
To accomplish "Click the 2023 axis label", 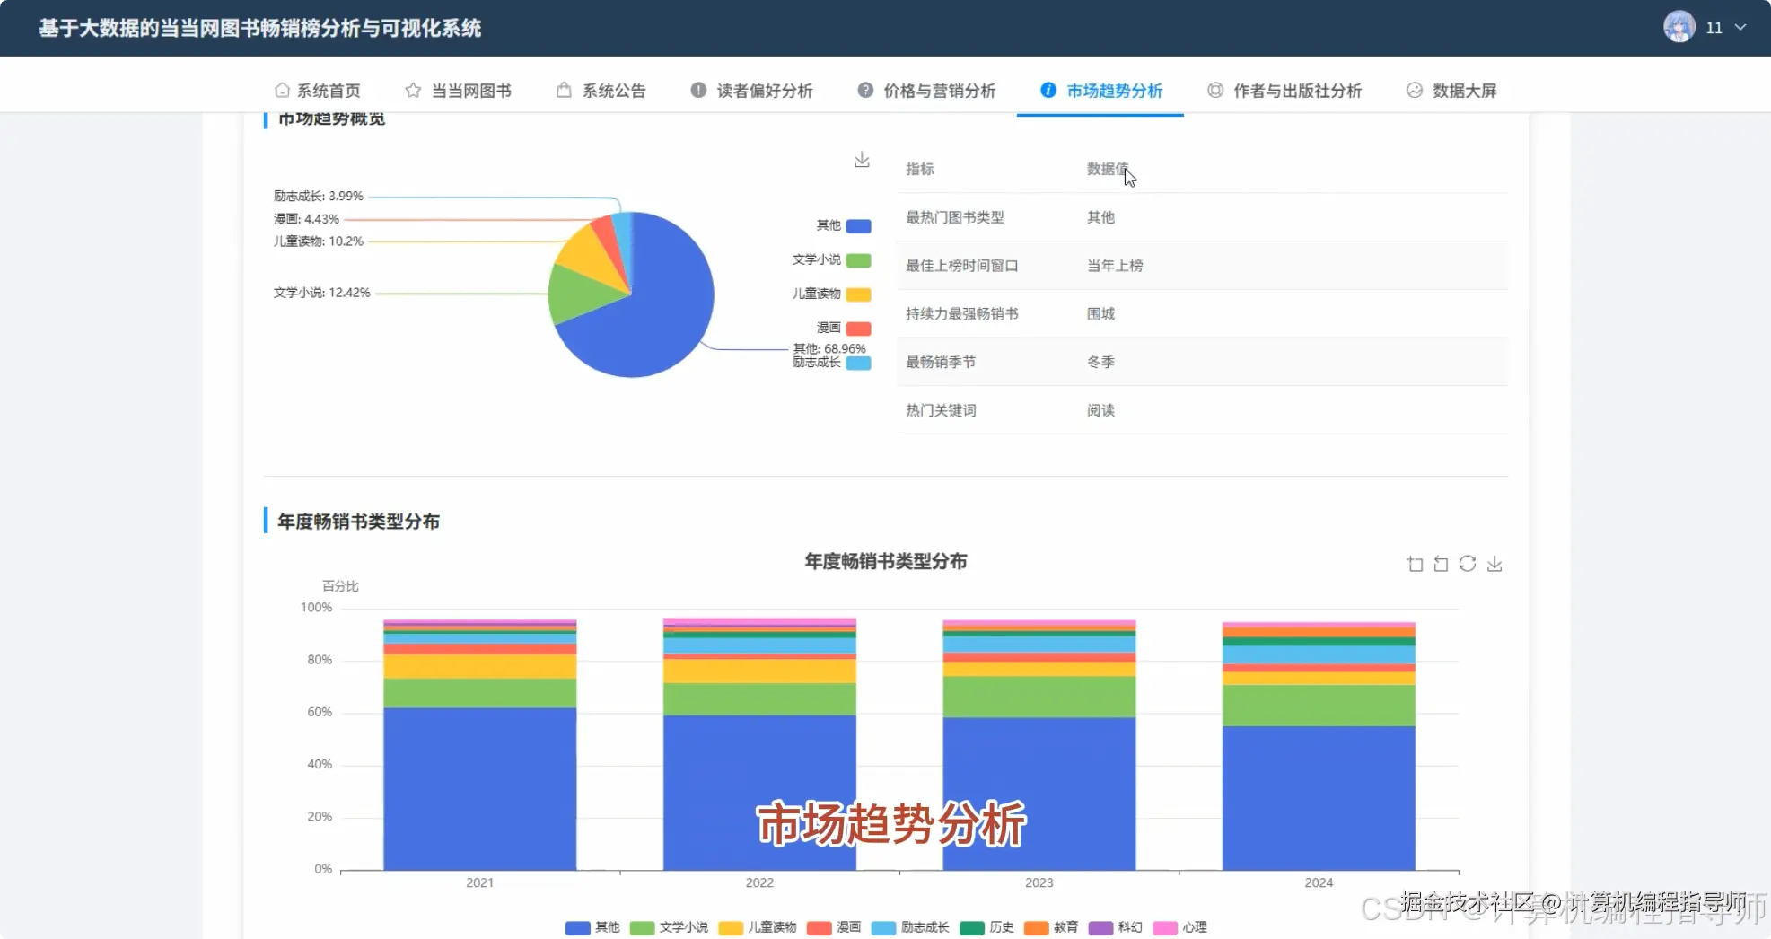I will tap(1039, 883).
